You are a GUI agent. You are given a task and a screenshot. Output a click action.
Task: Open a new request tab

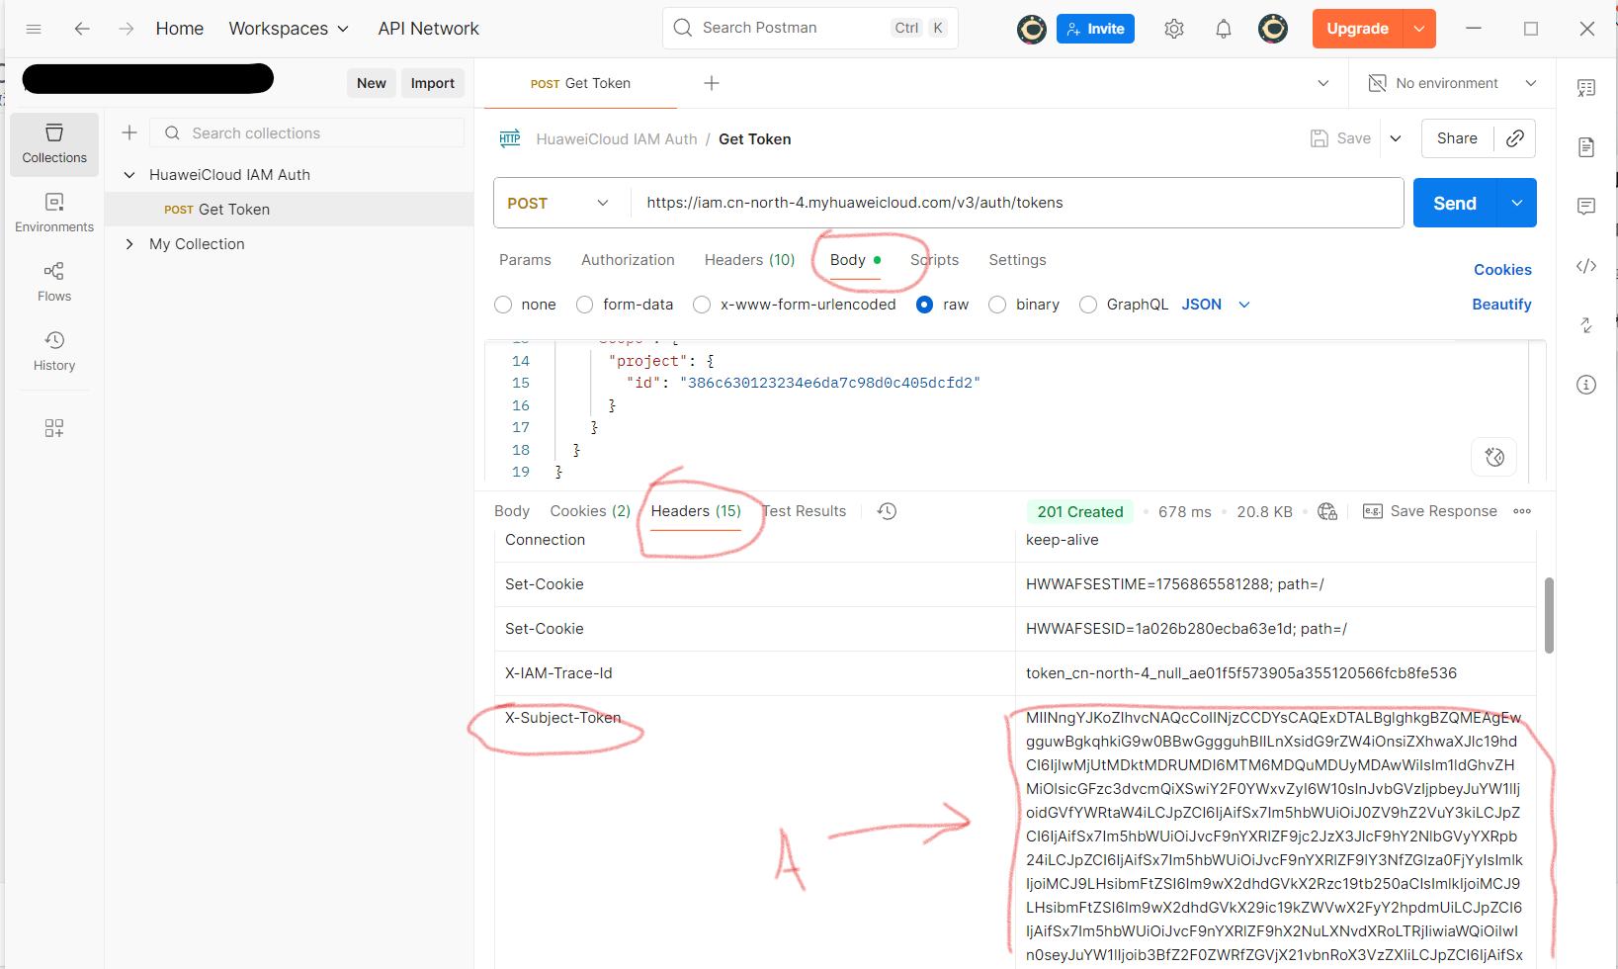coord(712,83)
